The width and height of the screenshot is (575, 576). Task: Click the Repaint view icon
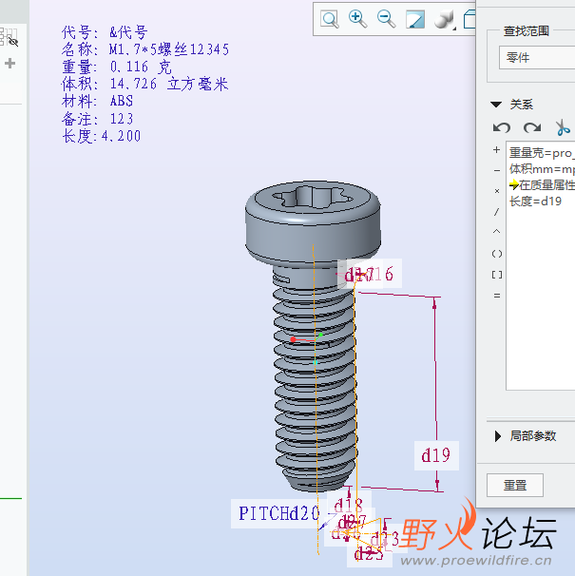415,19
